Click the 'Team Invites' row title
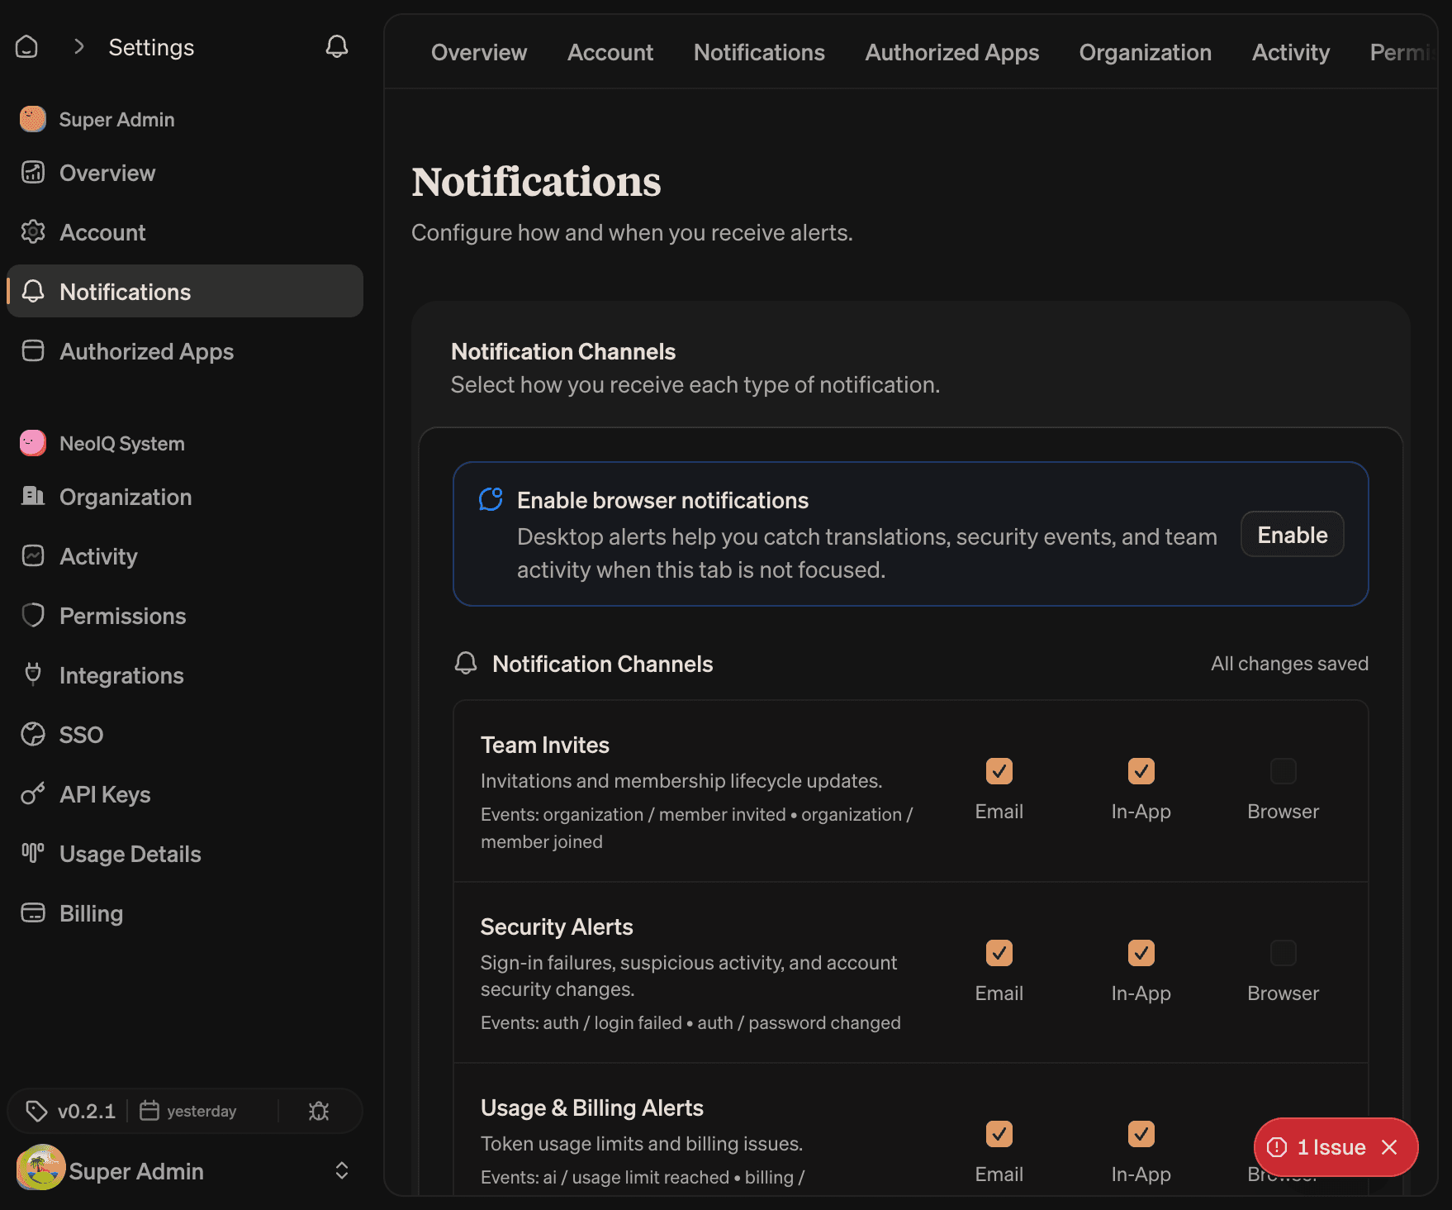 [545, 745]
